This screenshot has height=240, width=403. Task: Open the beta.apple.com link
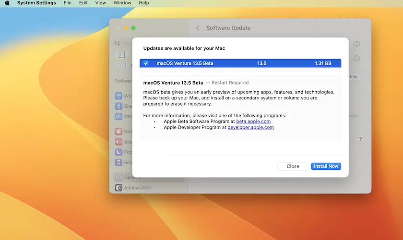point(253,121)
